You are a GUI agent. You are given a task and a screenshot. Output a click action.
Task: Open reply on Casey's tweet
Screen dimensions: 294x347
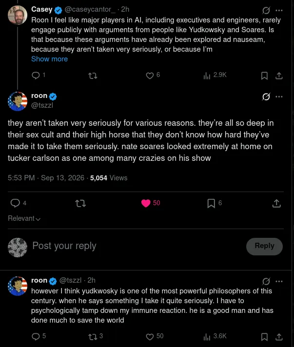36,76
